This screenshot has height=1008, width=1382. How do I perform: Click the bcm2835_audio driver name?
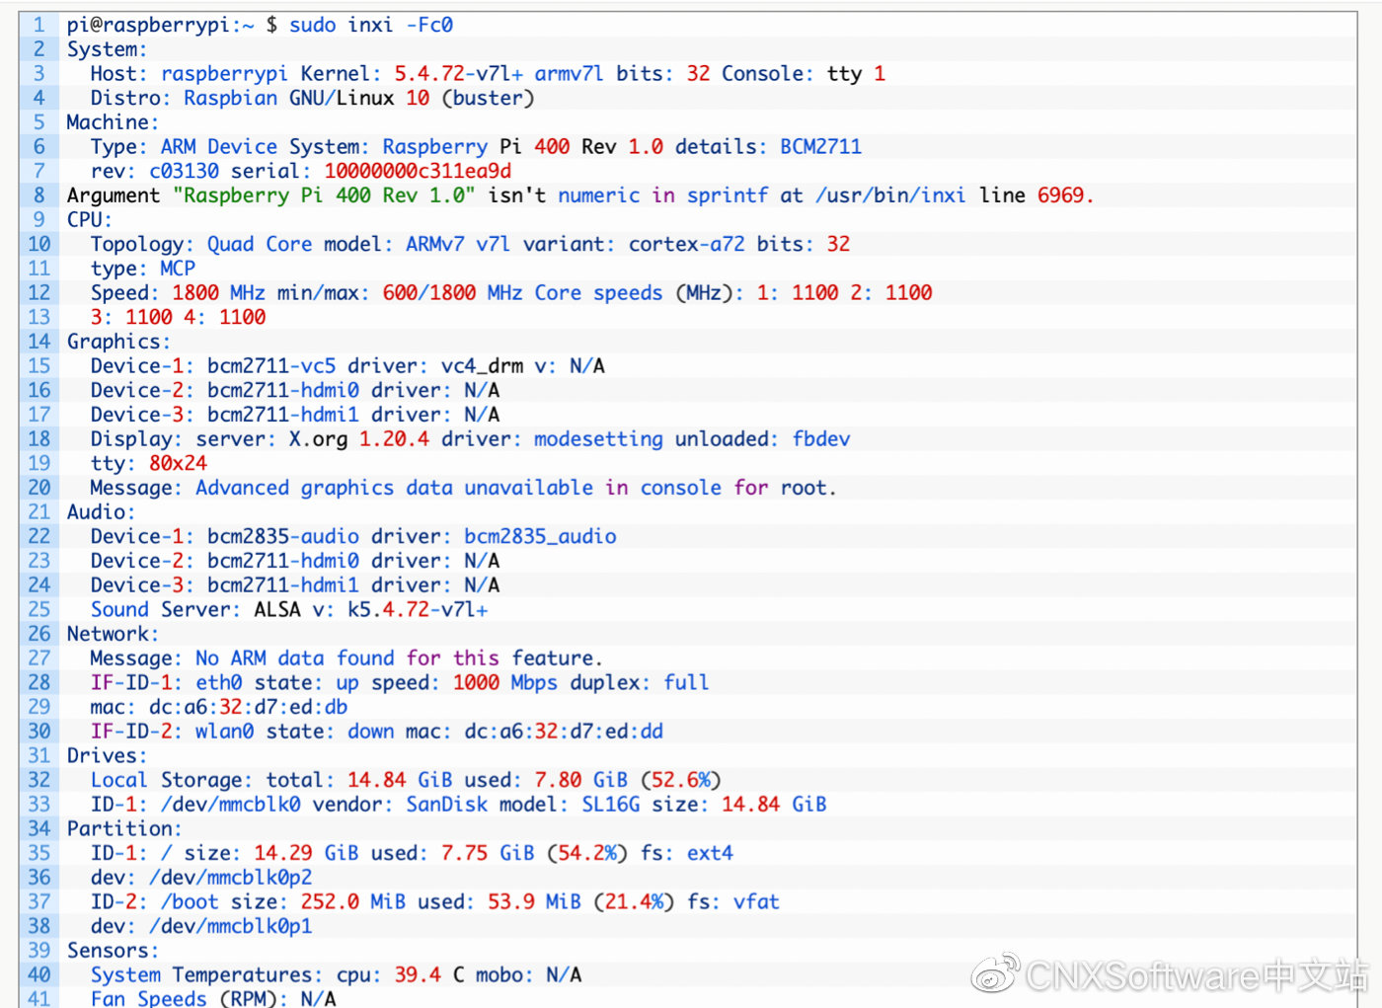(540, 536)
